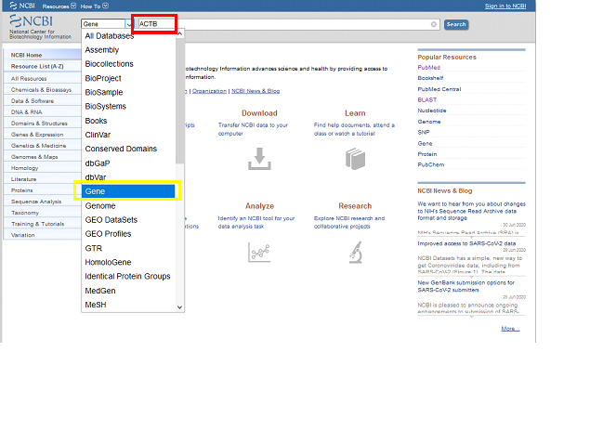Select Conserved Domains from the list
The width and height of the screenshot is (616, 430).
click(x=128, y=149)
